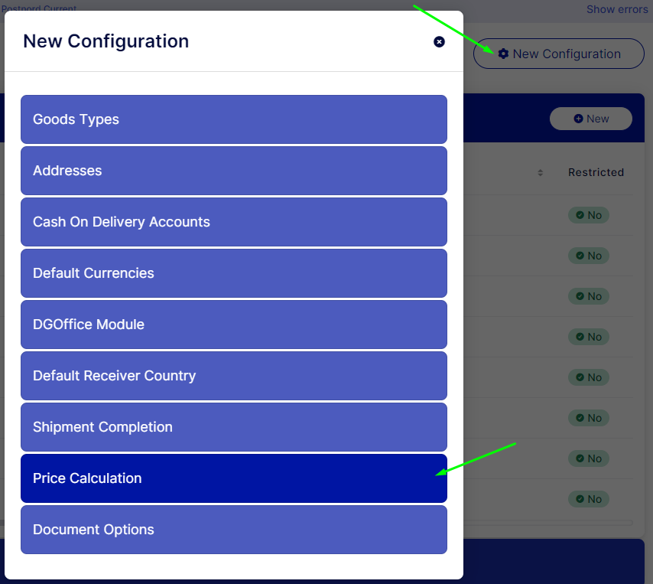Click the gear icon in New Configuration button
This screenshot has width=653, height=584.
[x=504, y=54]
